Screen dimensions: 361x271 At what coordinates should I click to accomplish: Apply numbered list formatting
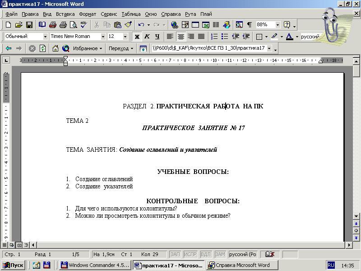tap(214, 37)
